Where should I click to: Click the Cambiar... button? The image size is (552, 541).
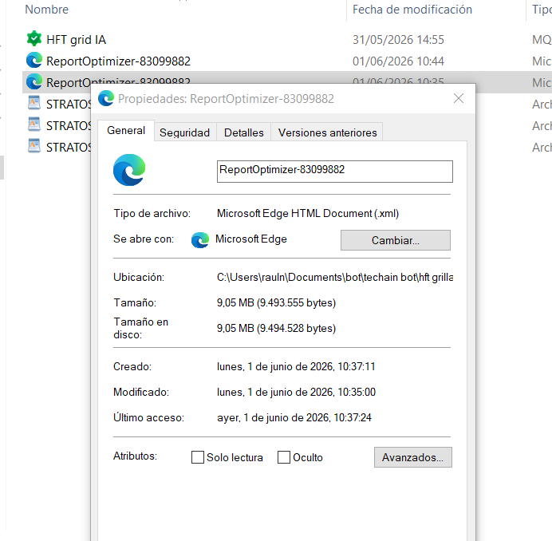pyautogui.click(x=396, y=240)
